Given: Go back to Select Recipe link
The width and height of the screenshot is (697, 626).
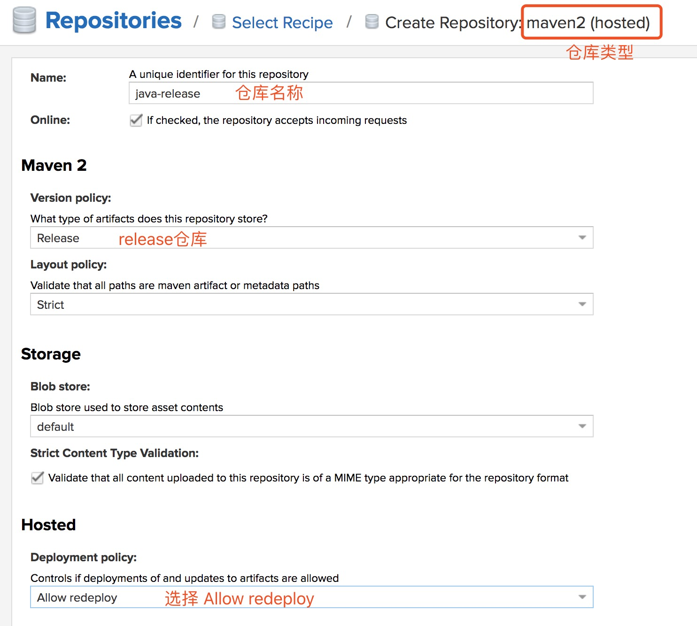Looking at the screenshot, I should point(282,23).
